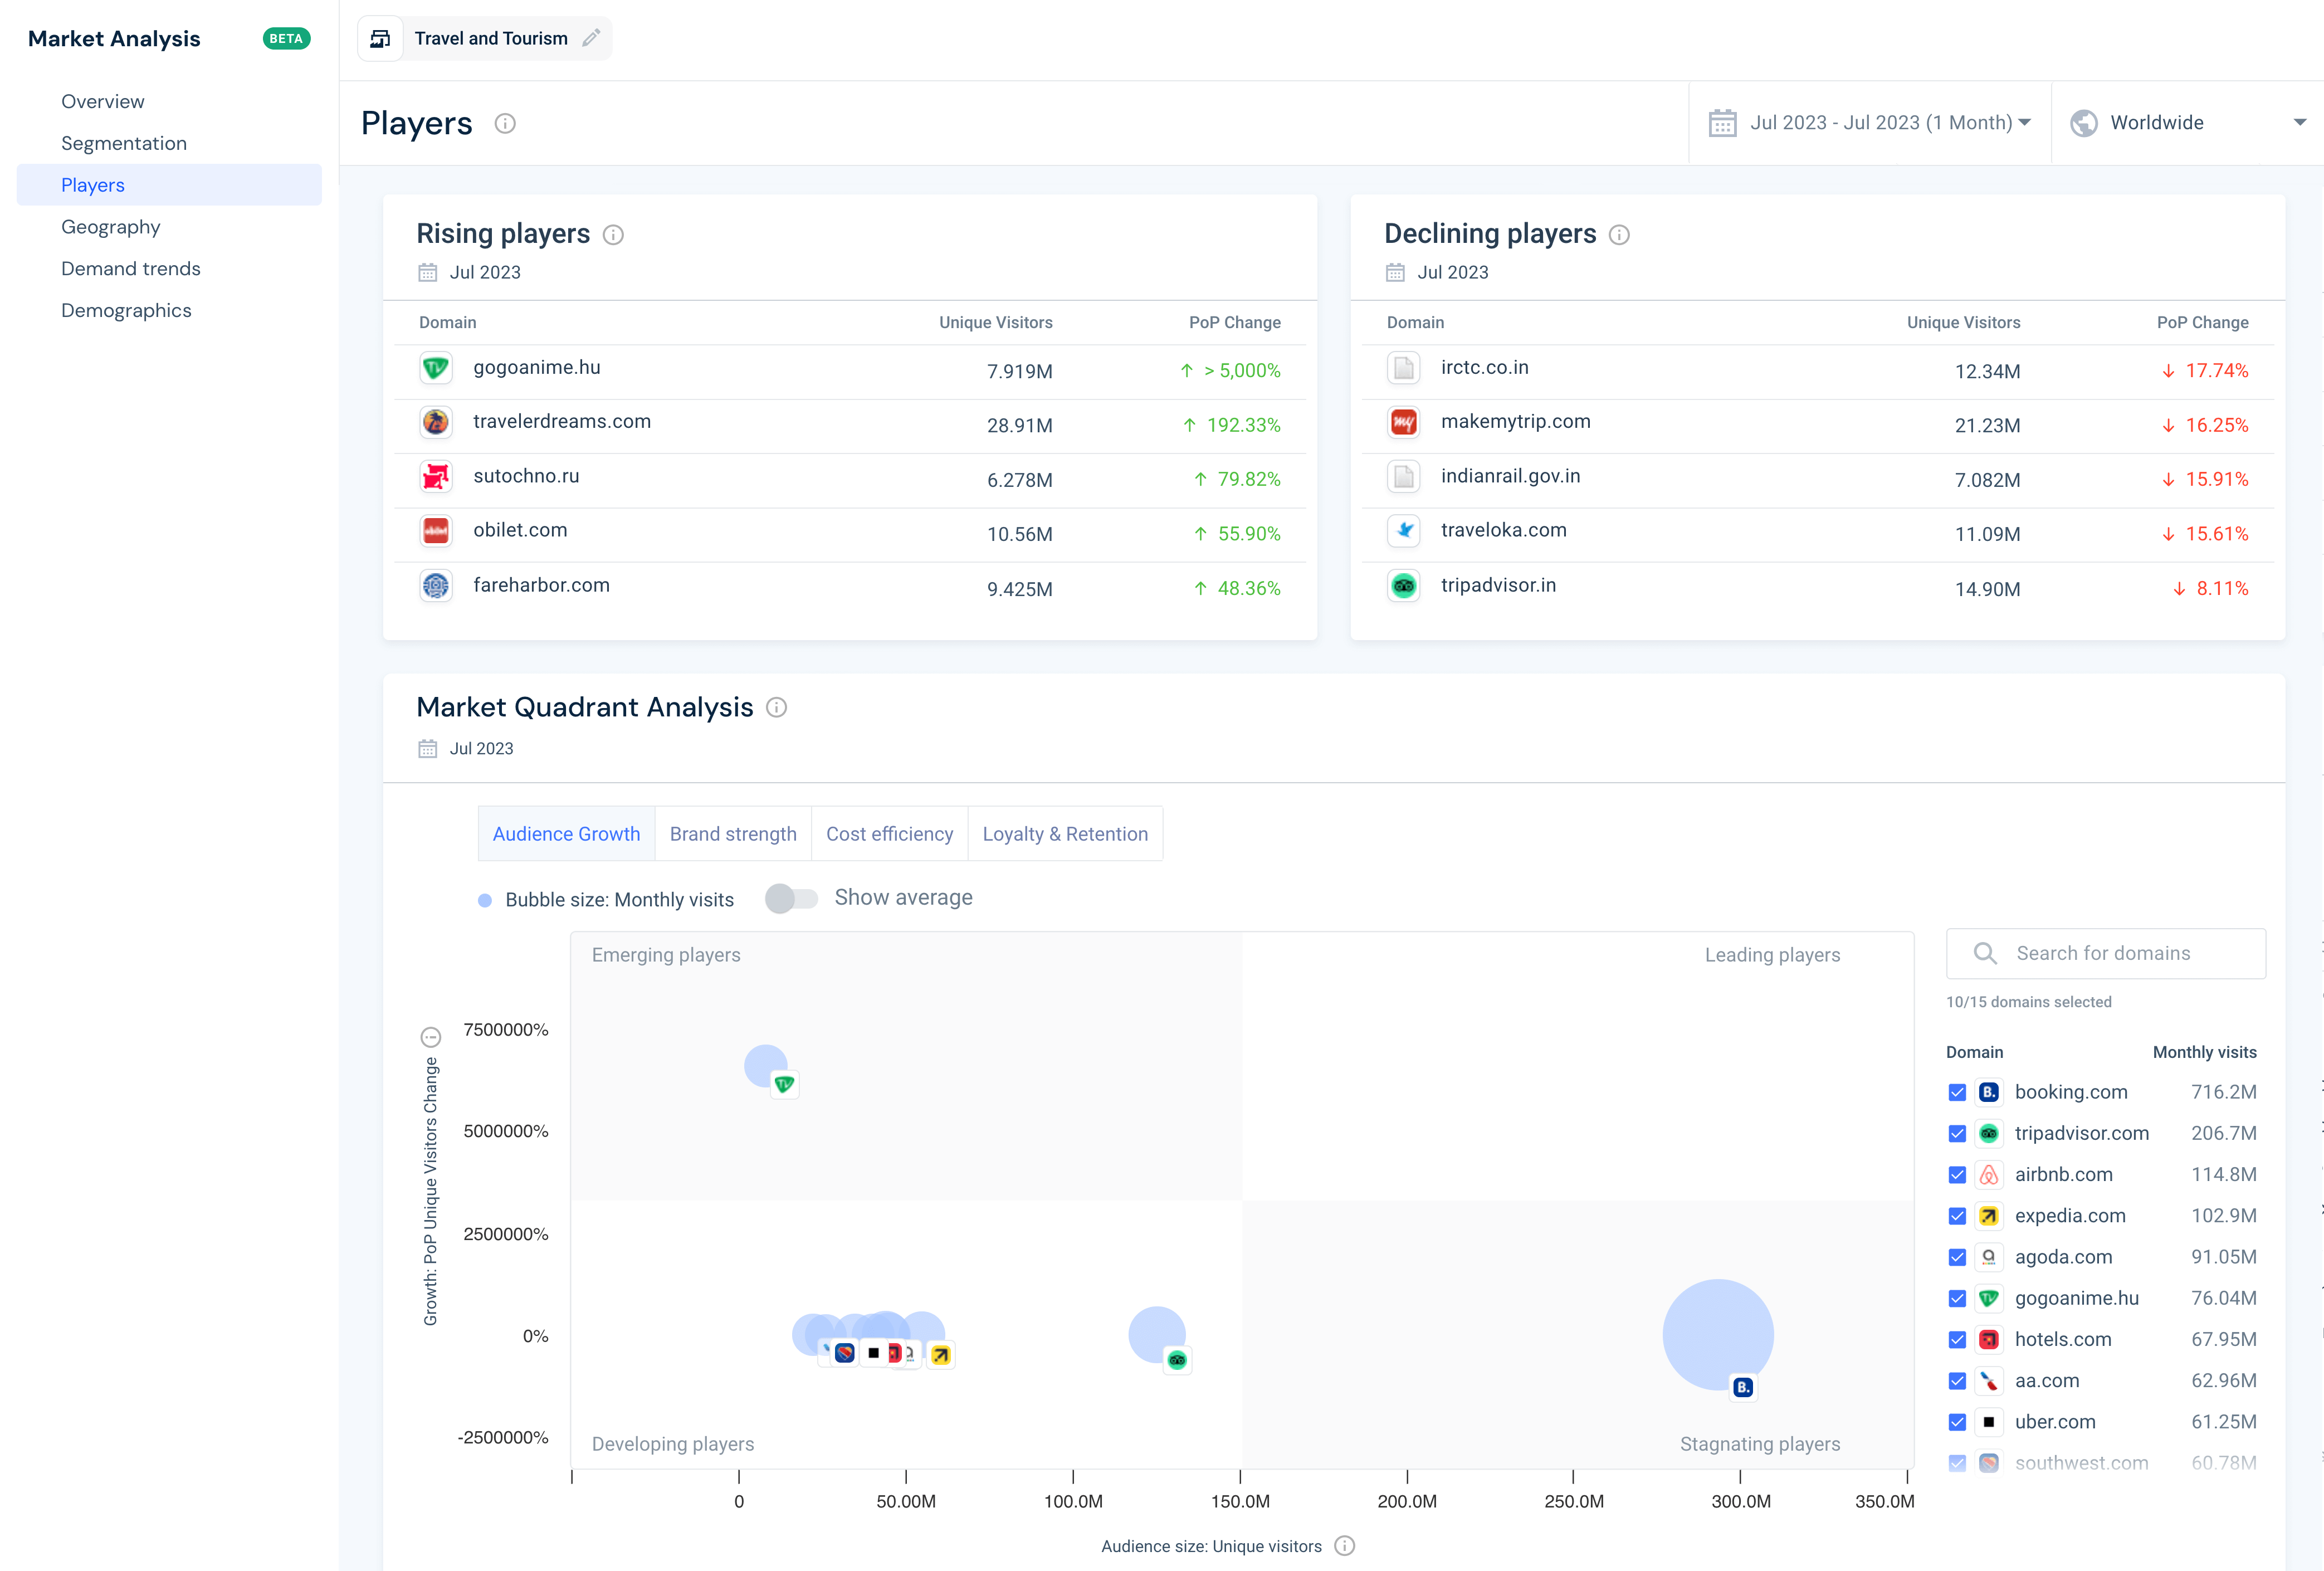Select Demographics in the sidebar
The image size is (2324, 1571).
126,310
